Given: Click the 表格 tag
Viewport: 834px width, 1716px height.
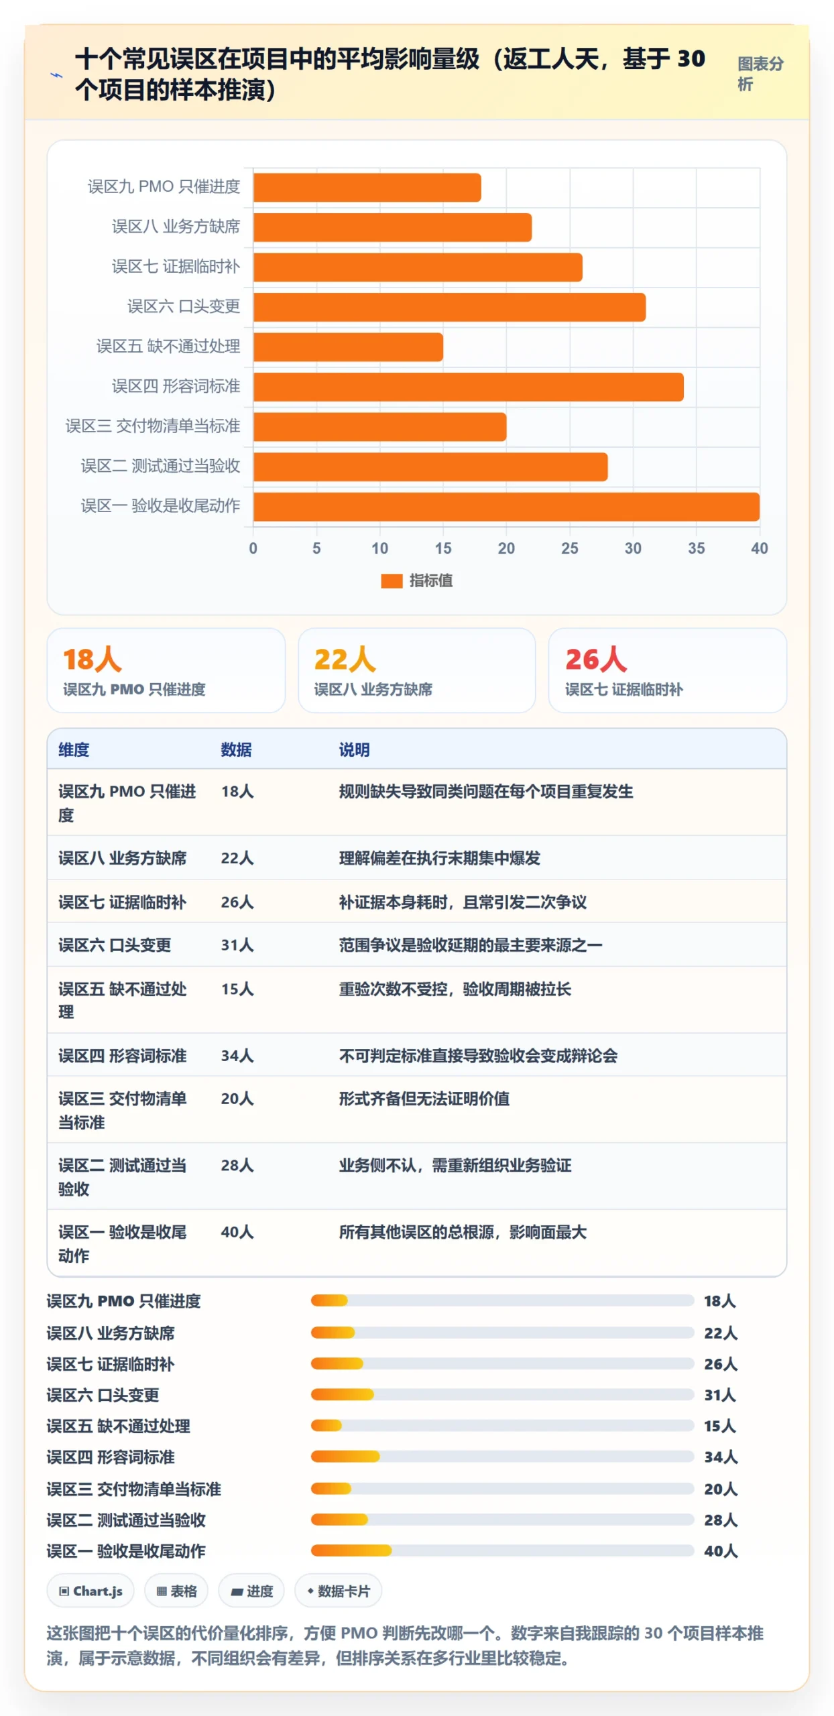Looking at the screenshot, I should tap(176, 1591).
